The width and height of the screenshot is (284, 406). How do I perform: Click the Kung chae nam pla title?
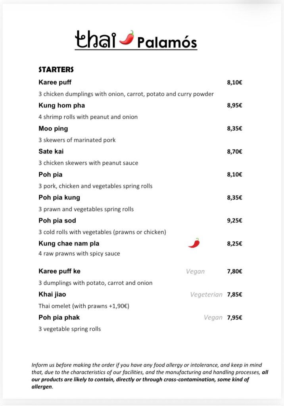69,243
